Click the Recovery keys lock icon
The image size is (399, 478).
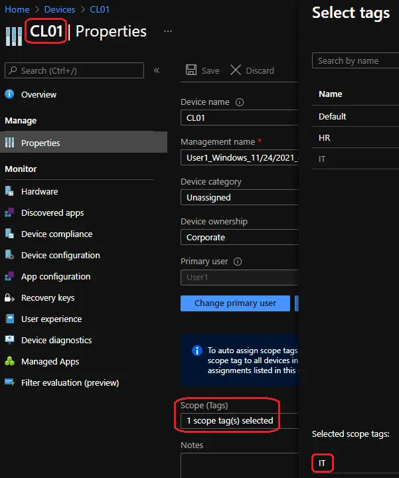(9, 297)
